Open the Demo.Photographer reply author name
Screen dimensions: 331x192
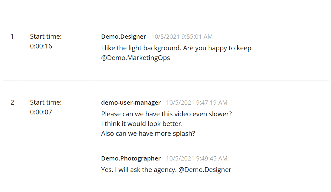coord(131,158)
